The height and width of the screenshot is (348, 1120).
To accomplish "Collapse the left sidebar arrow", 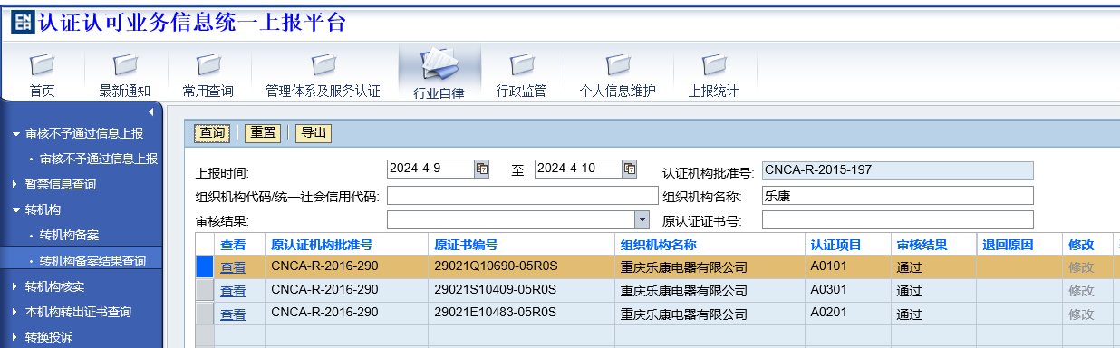I will click(151, 111).
